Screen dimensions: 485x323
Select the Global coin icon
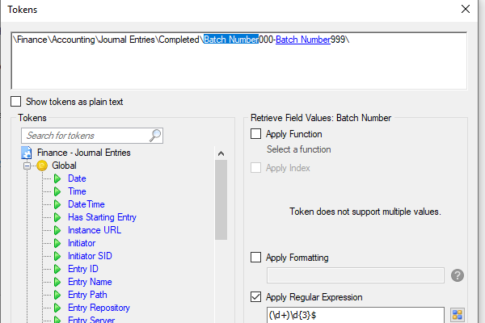tap(42, 166)
